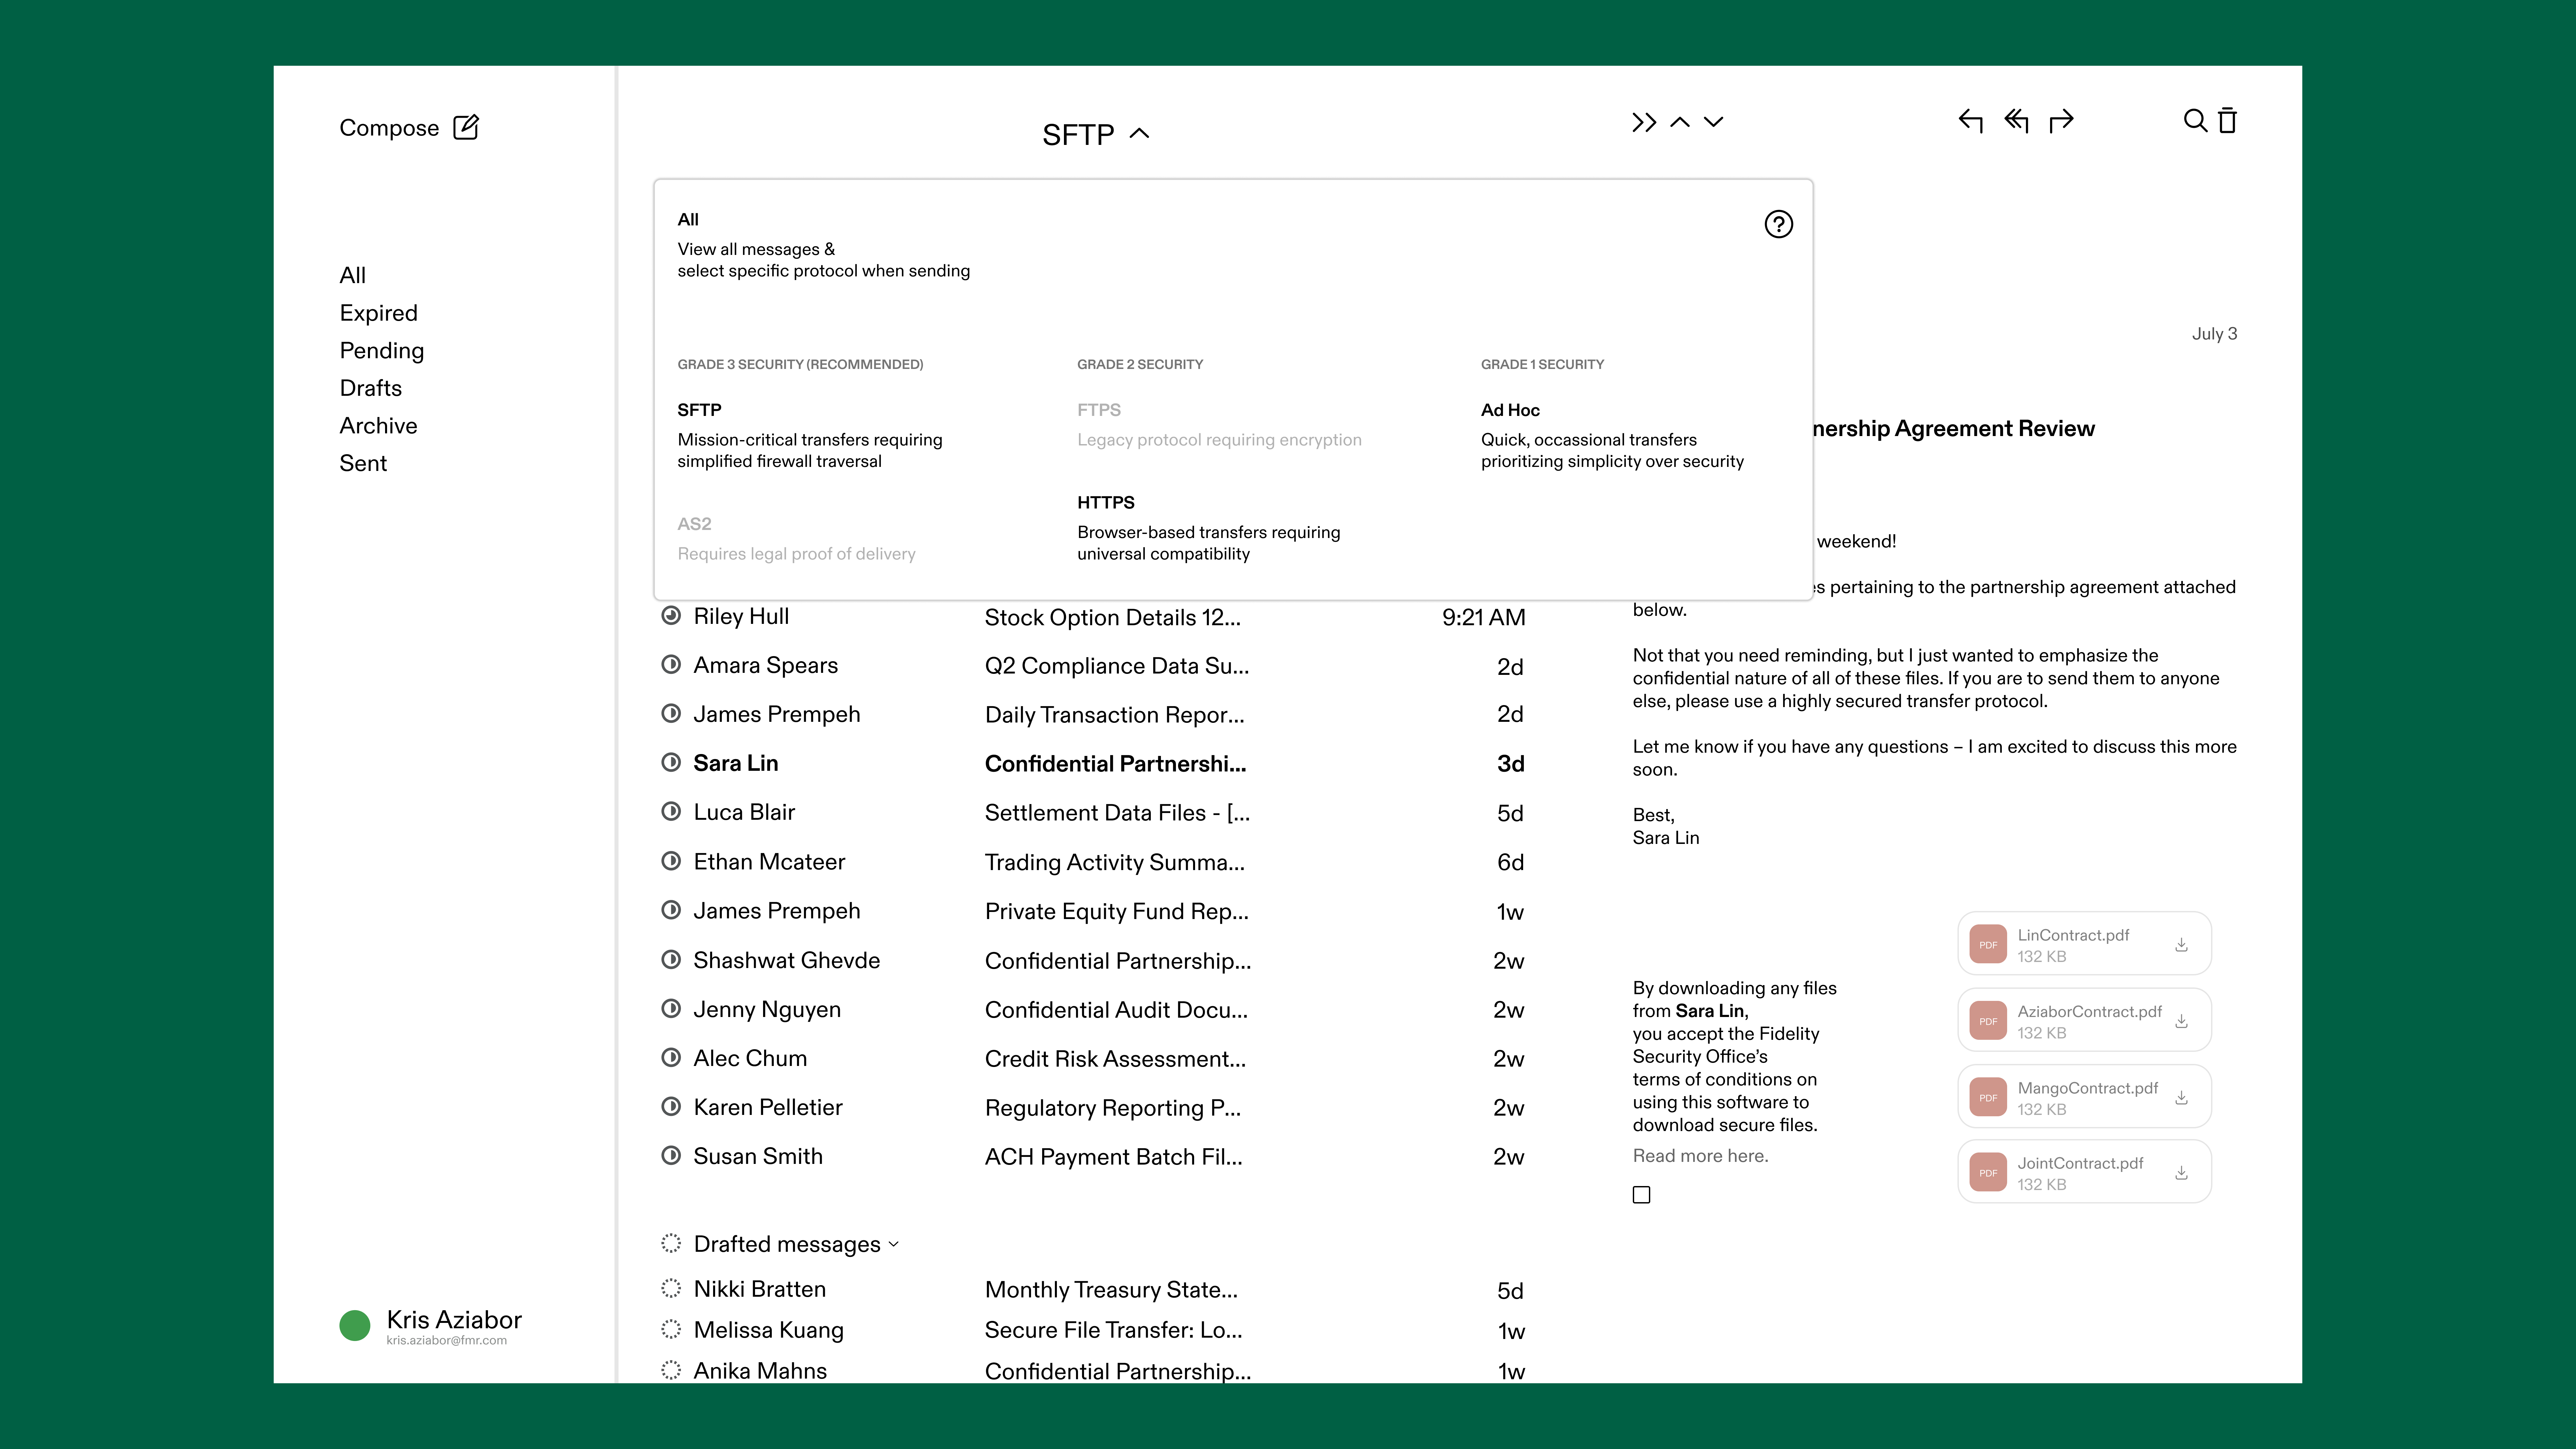Viewport: 2576px width, 1449px height.
Task: Click dashed draft icon beside Melissa Kuang
Action: (x=671, y=1330)
